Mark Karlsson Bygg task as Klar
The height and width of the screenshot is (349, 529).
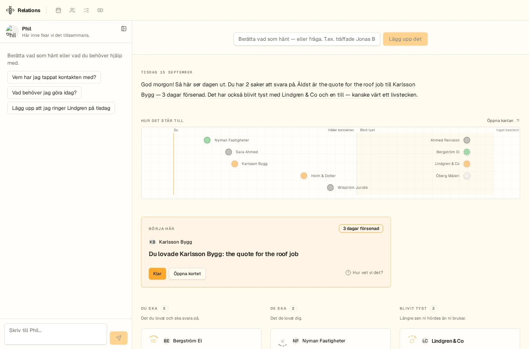coord(157,274)
